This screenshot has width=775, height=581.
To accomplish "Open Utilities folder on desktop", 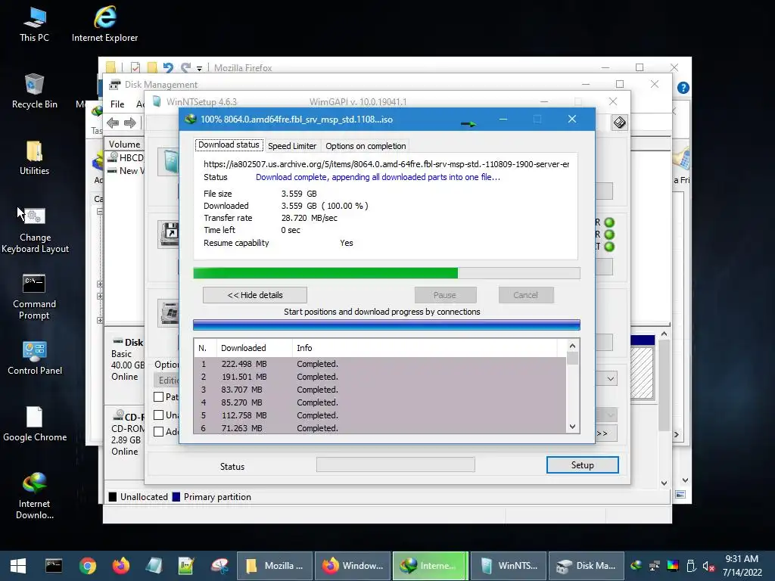I will coord(34,157).
